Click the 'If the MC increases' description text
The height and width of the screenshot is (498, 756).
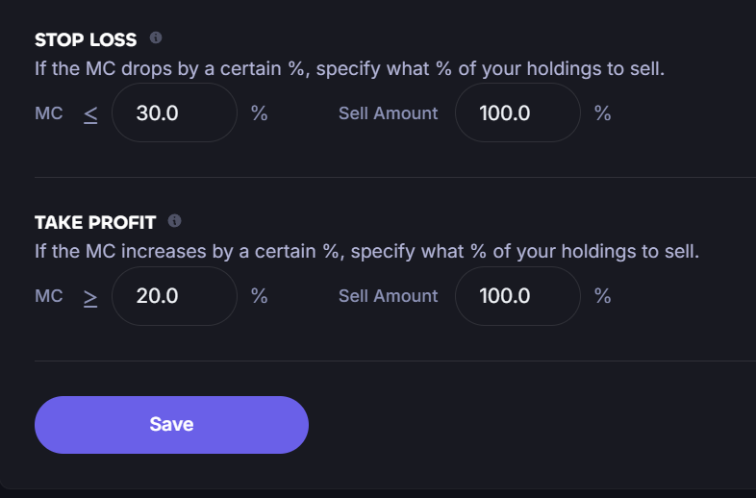click(366, 252)
